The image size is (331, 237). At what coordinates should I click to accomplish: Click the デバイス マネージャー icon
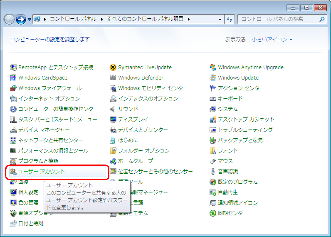tap(13, 130)
